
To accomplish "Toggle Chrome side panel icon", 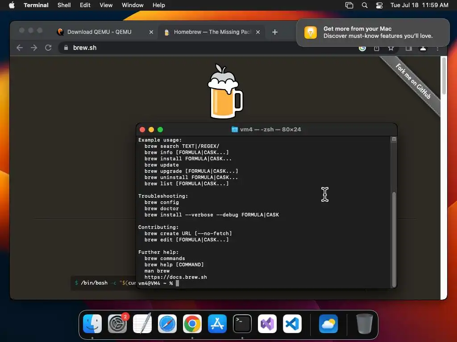I will coord(409,48).
